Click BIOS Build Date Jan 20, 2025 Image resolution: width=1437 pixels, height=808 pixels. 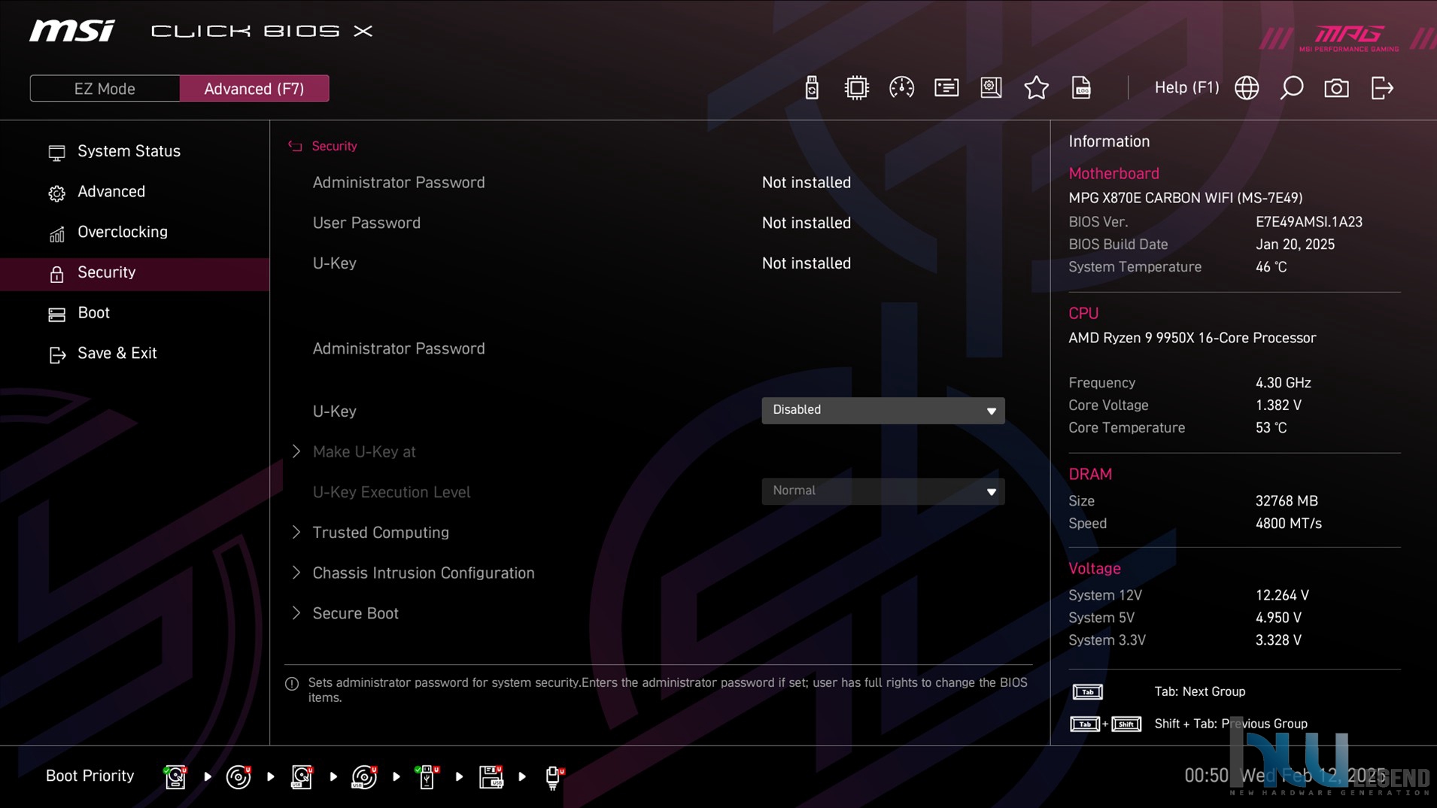pos(1295,245)
